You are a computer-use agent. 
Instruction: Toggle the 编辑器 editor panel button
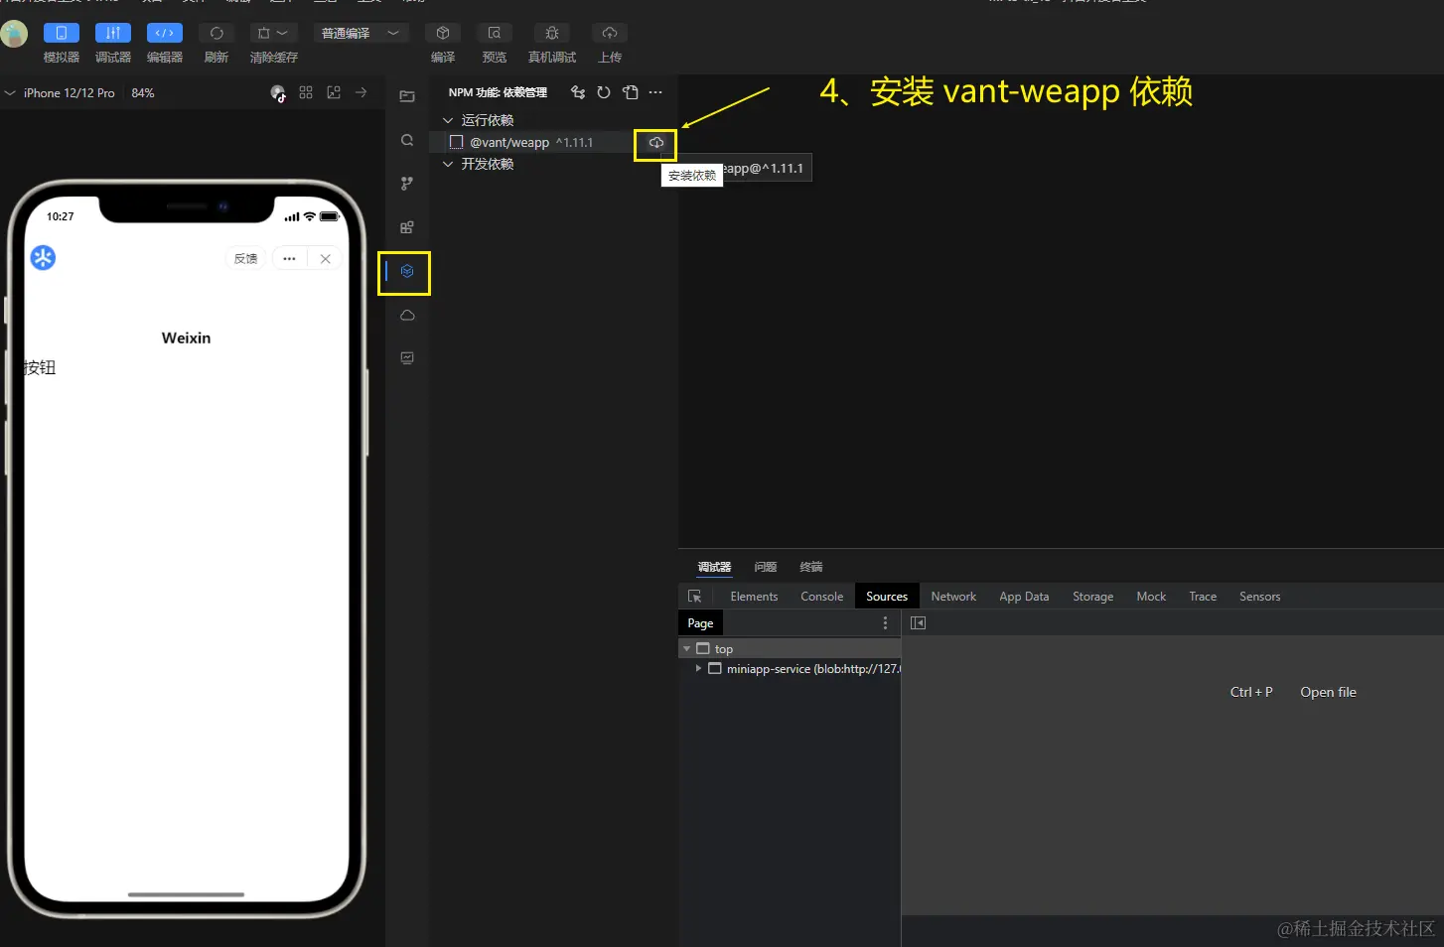point(165,33)
